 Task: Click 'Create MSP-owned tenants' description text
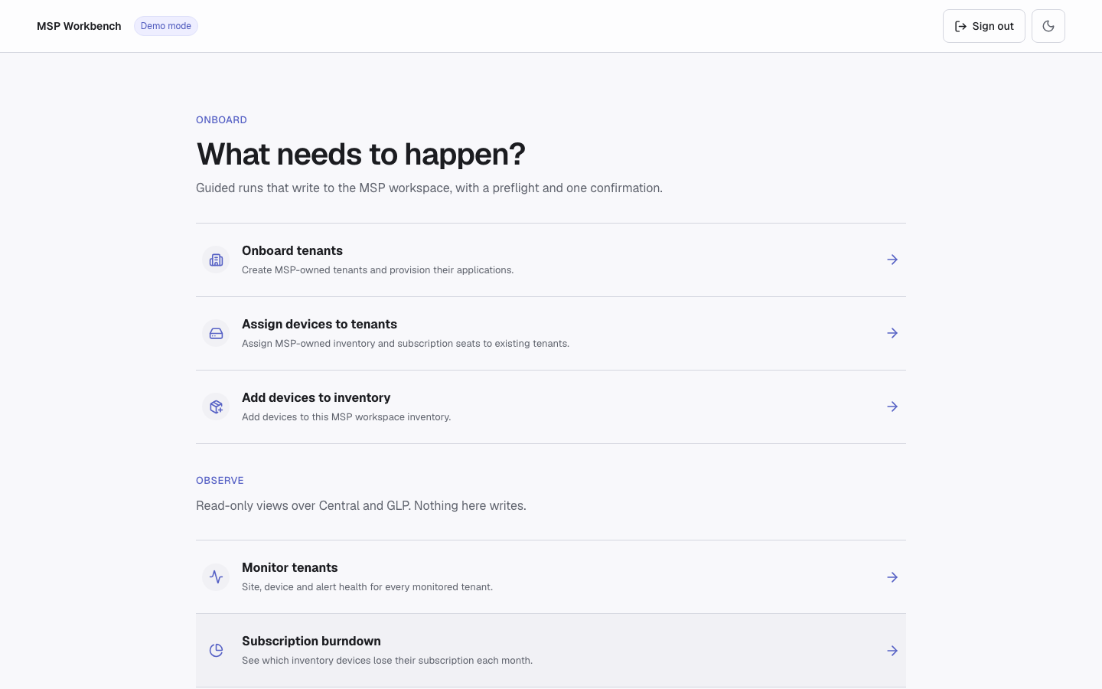click(378, 269)
